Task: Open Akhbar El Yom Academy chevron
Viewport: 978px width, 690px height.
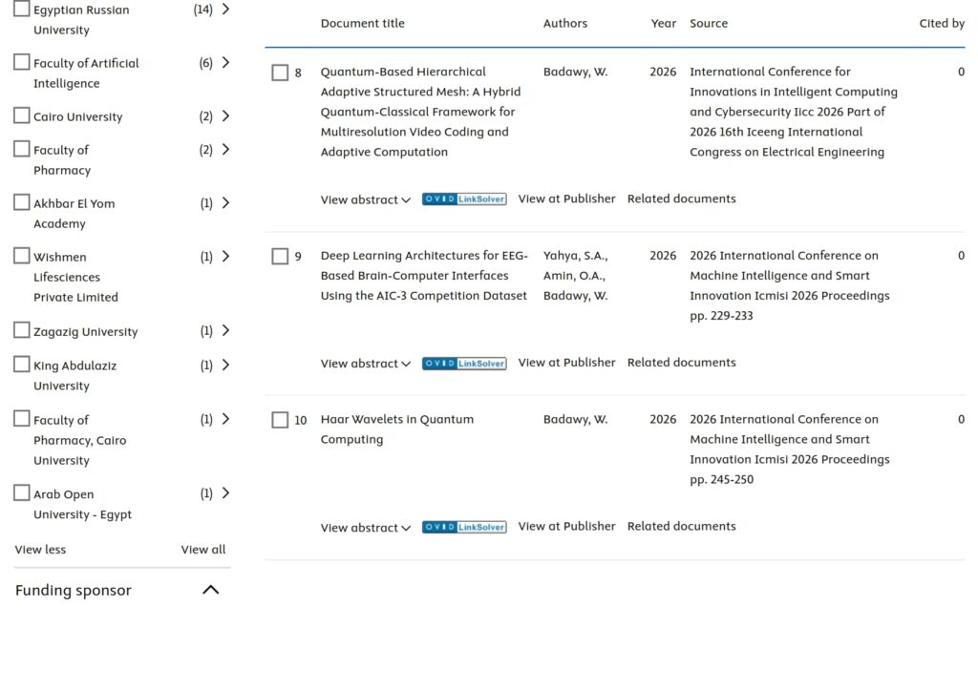Action: point(225,202)
